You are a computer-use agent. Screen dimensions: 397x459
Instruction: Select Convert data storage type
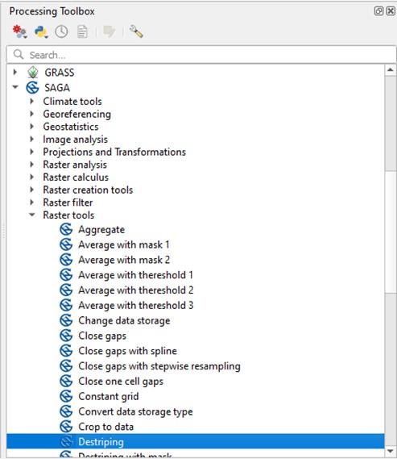point(135,412)
